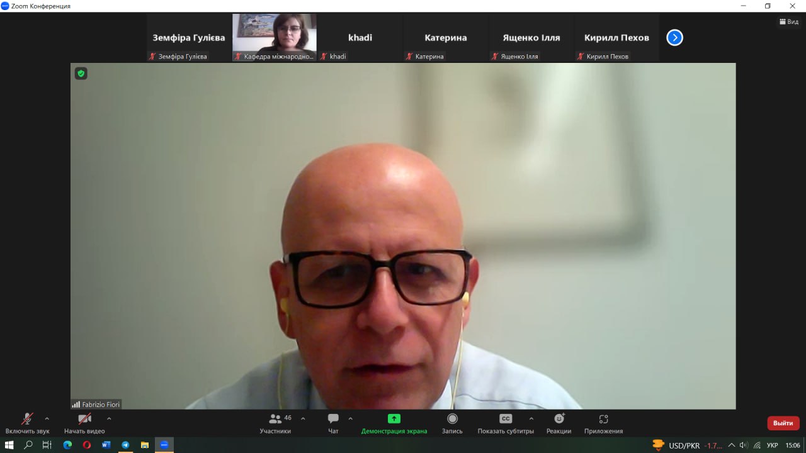Click the Запись record button
Viewport: 806px width, 453px height.
pos(452,423)
